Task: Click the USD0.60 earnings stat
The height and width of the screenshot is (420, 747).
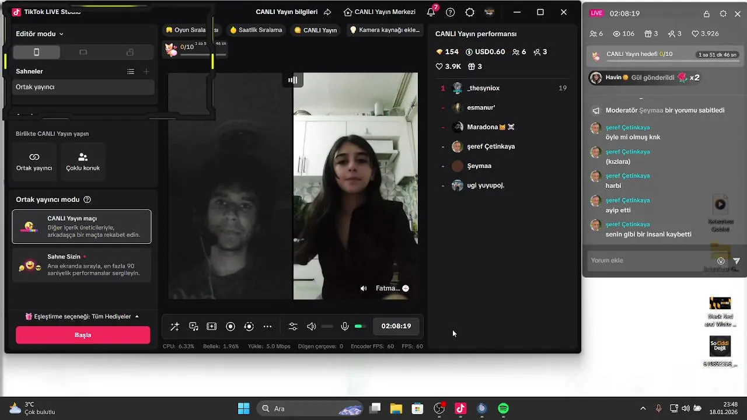Action: (485, 52)
